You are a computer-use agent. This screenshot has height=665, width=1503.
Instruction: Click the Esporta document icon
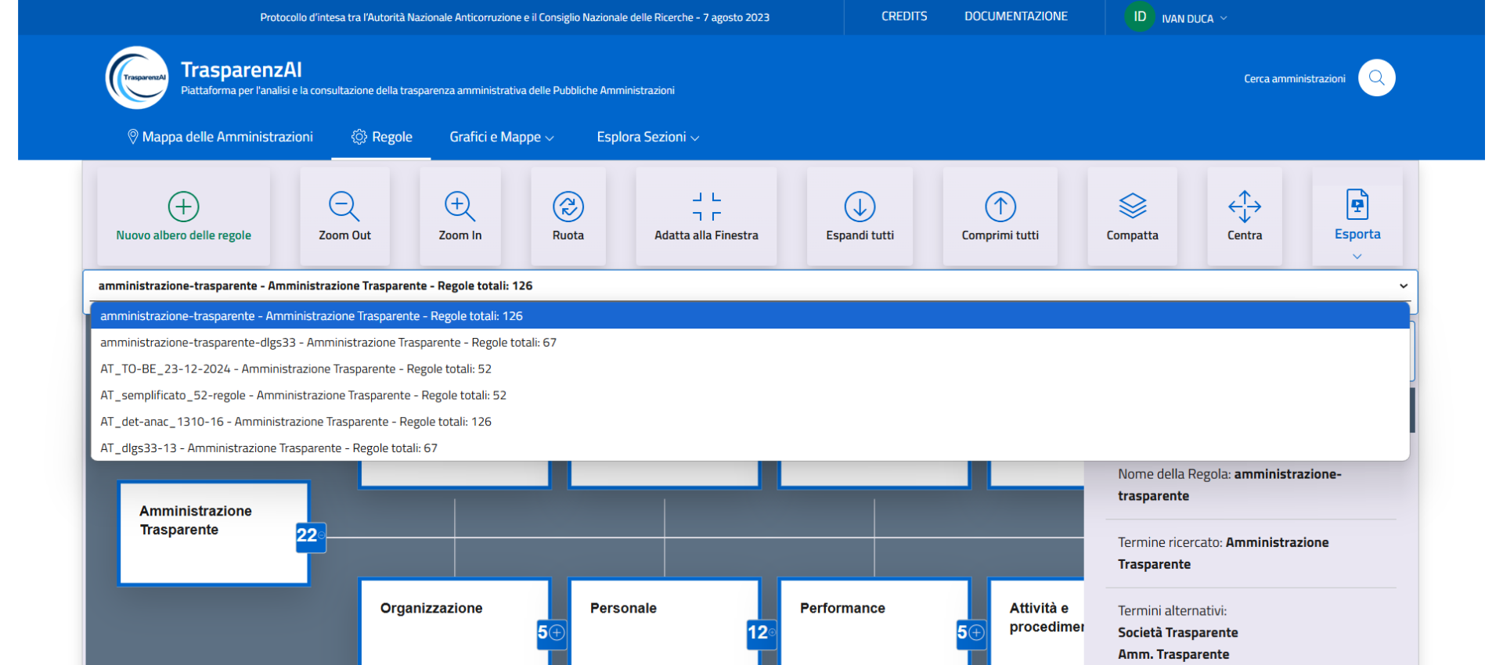[1357, 204]
